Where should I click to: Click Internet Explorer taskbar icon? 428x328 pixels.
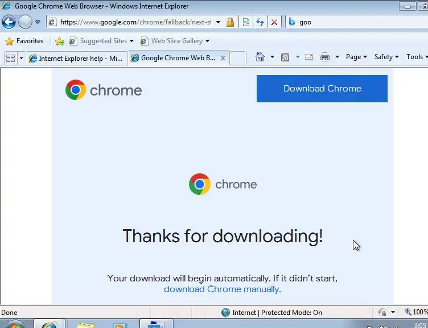point(48,323)
